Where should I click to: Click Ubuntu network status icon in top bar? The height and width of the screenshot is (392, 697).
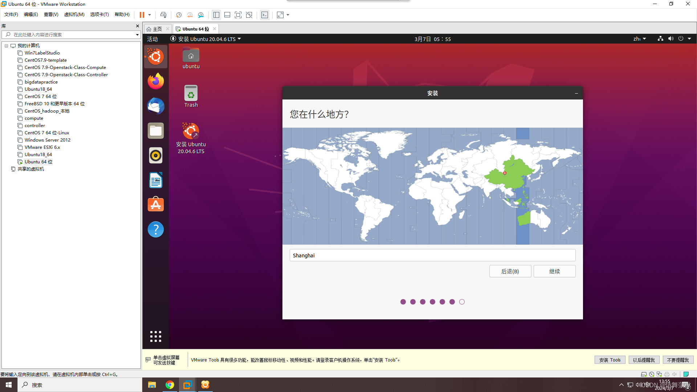point(660,38)
